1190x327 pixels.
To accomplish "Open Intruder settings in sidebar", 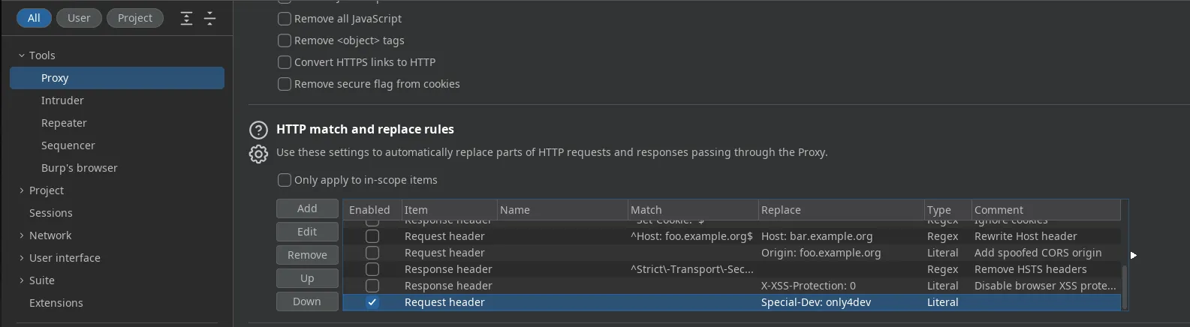I will pos(62,100).
